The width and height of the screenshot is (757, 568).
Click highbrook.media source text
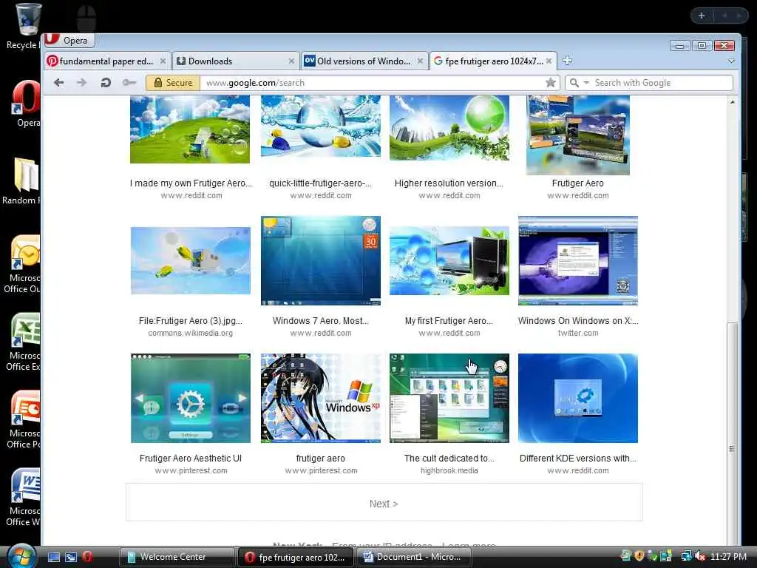(449, 471)
